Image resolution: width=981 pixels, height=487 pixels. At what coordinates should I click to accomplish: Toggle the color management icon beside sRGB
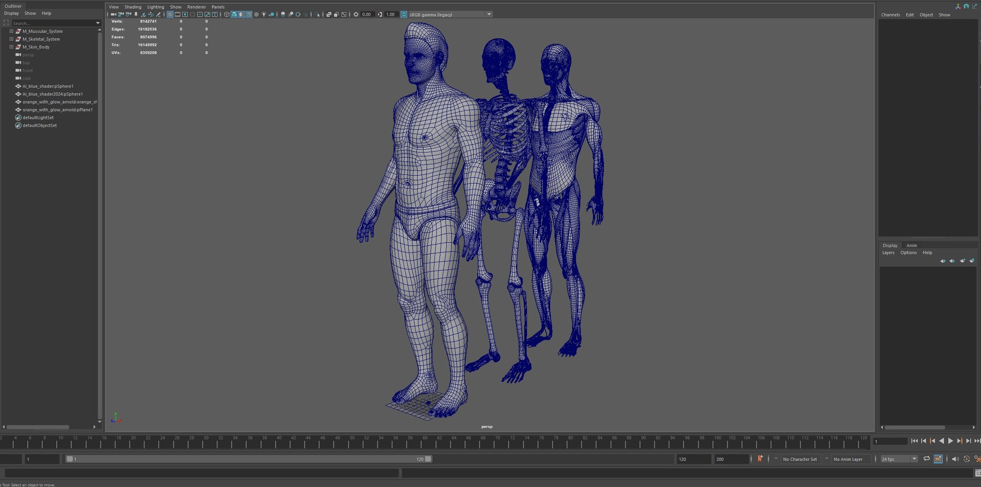[404, 14]
